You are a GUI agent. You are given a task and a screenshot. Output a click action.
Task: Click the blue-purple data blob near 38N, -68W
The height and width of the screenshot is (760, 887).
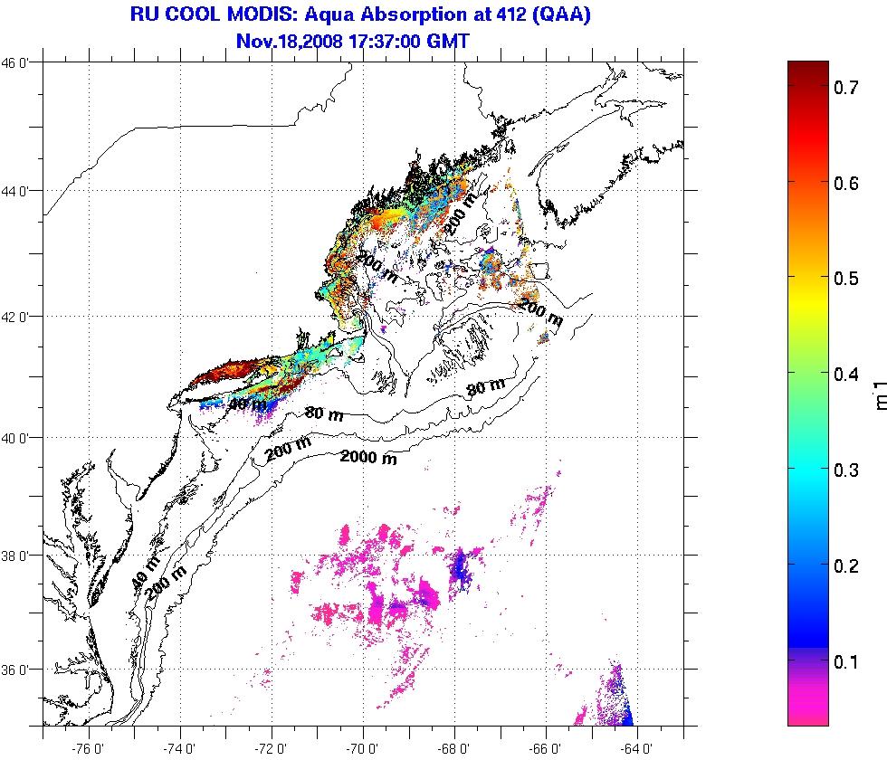click(x=460, y=567)
